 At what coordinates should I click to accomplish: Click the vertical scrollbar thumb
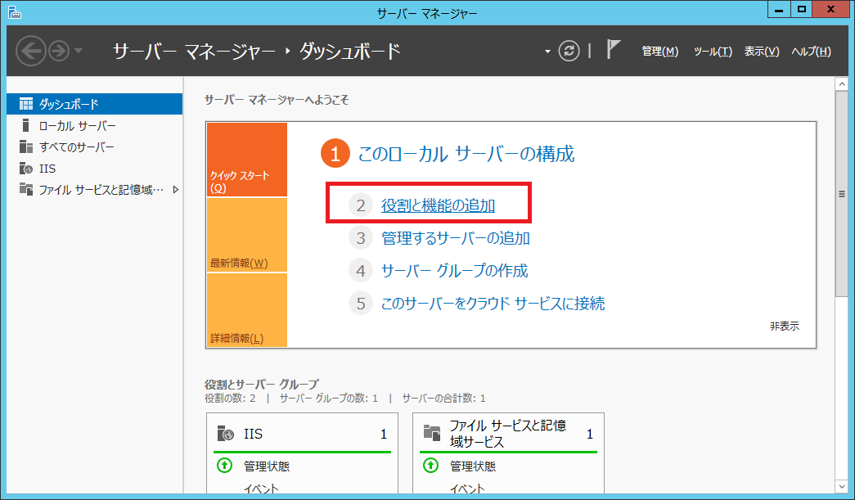pyautogui.click(x=840, y=194)
